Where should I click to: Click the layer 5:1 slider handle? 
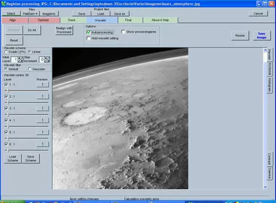(8, 138)
